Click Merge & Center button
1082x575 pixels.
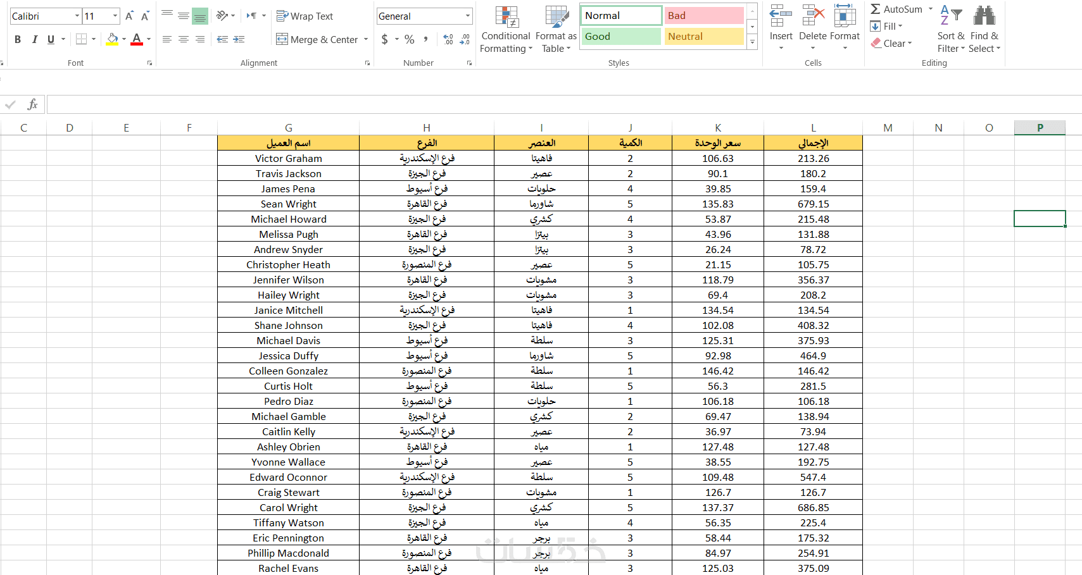click(317, 39)
